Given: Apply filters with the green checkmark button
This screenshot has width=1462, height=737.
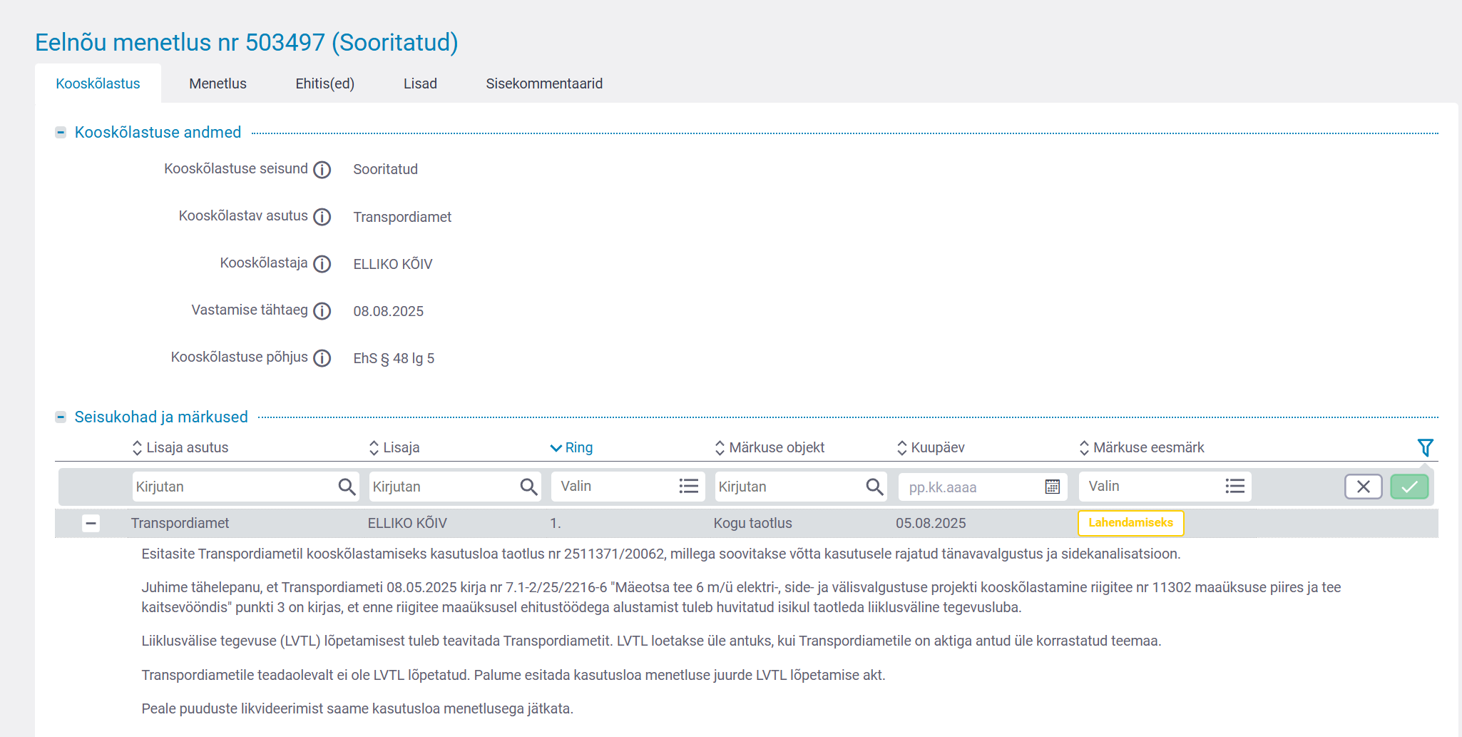Looking at the screenshot, I should pyautogui.click(x=1409, y=487).
